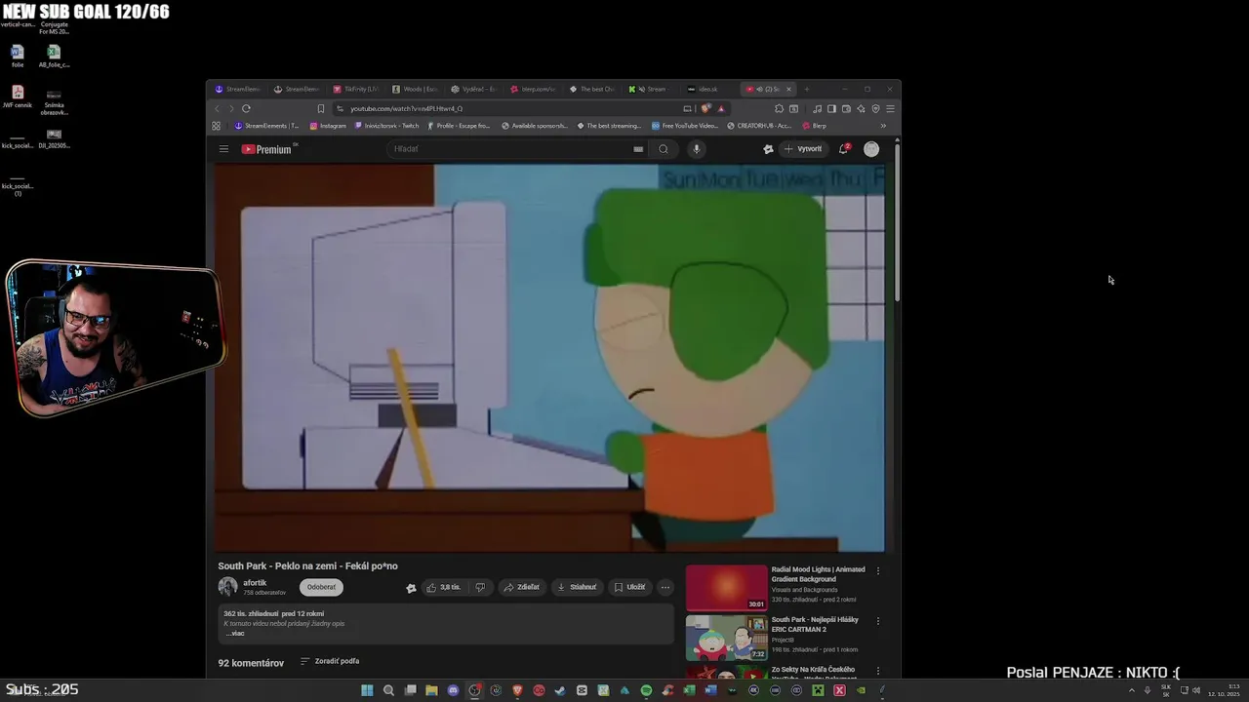The image size is (1249, 702).
Task: Bookmark this page icon
Action: click(x=320, y=108)
